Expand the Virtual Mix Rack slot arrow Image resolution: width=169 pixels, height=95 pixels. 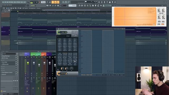tap(1, 56)
